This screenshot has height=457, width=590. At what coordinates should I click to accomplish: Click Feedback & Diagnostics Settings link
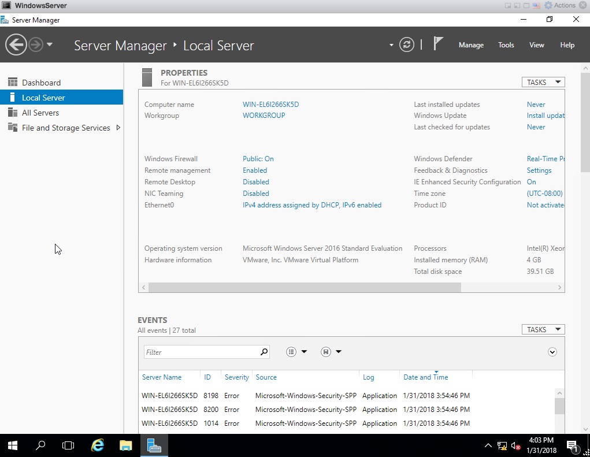click(539, 170)
